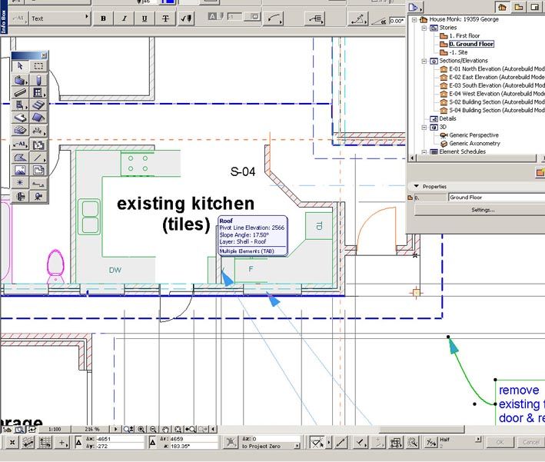Activate the Text/Label tool in the toolbox
Screen dimensions: 545x462
point(20,144)
